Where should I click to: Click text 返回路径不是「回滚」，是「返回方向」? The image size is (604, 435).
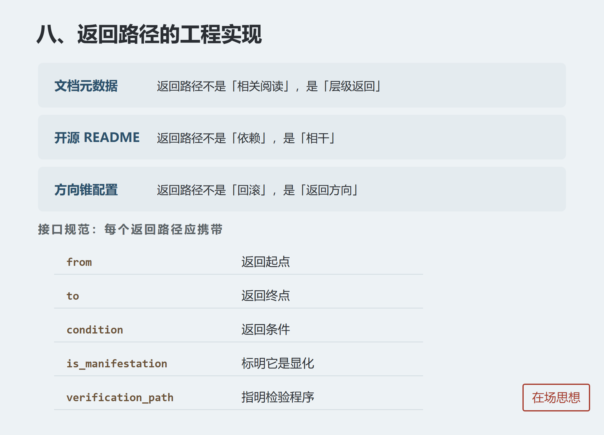point(258,190)
